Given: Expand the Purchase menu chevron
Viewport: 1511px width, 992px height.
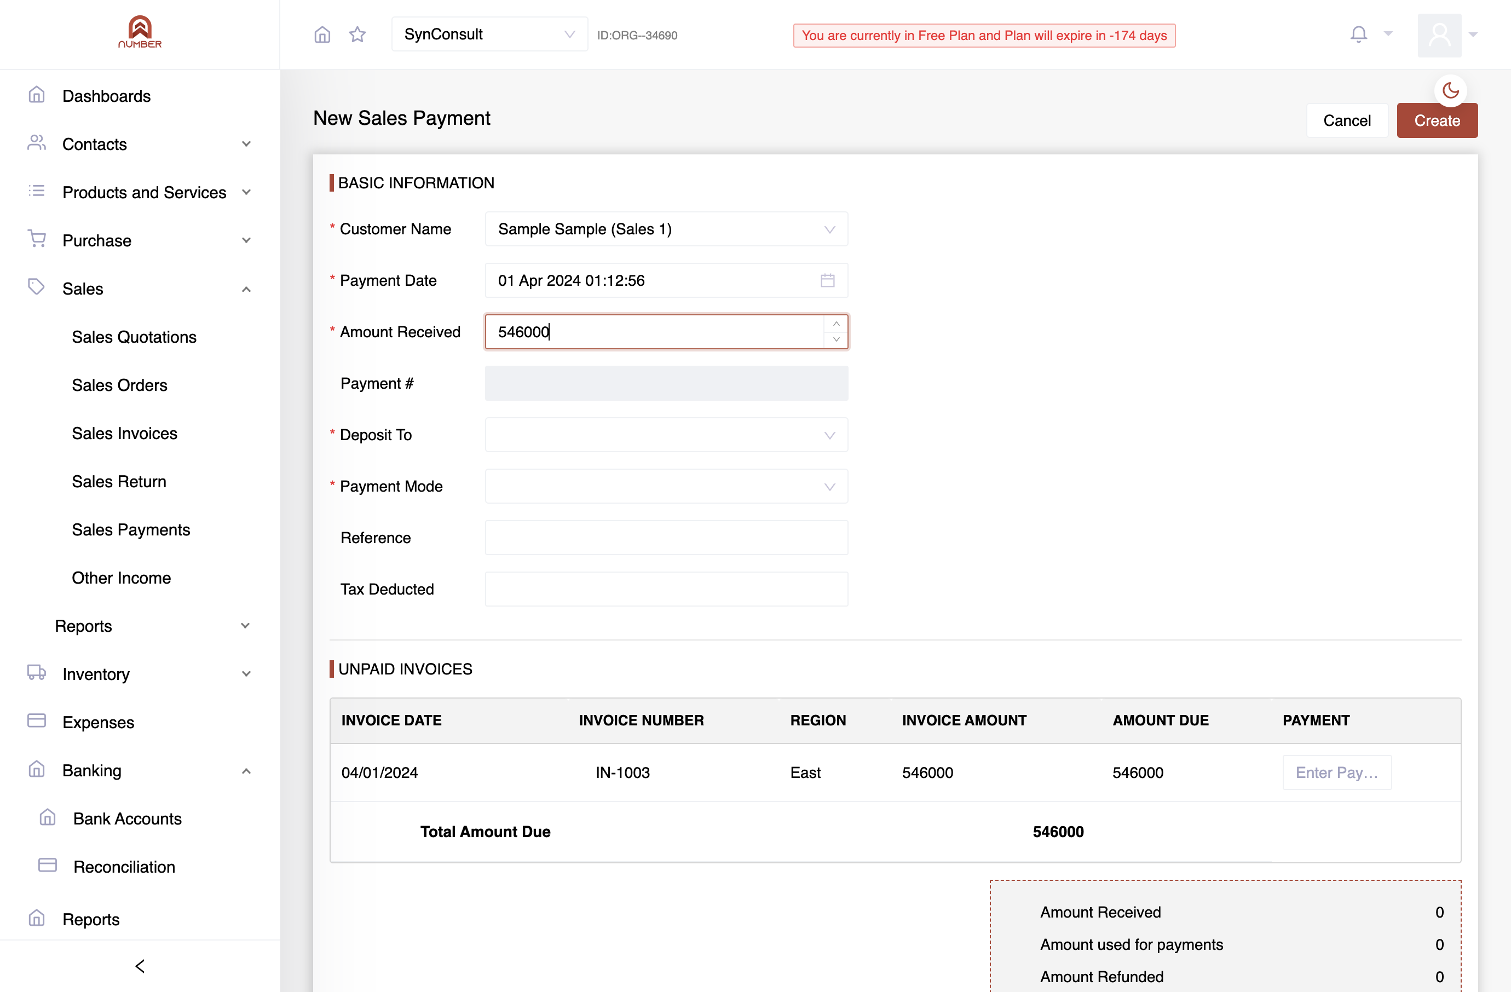Looking at the screenshot, I should point(246,240).
